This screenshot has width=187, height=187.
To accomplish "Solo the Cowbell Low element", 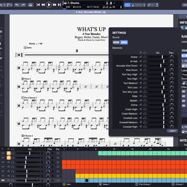I will [x=145, y=118].
